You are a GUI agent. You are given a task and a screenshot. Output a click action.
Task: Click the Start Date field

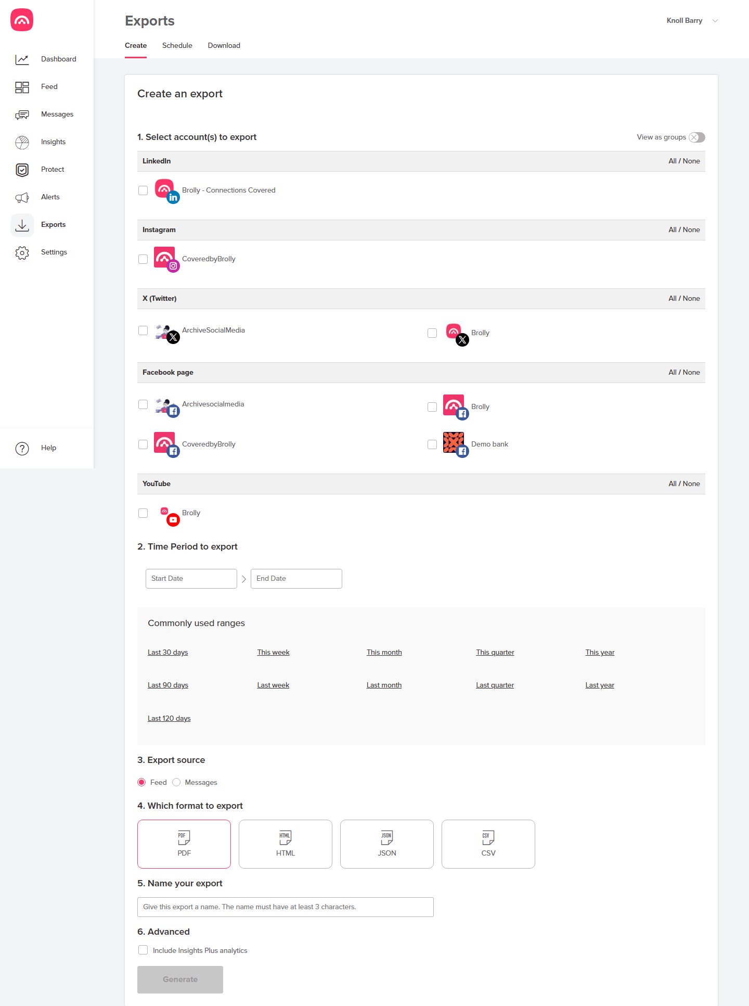pos(191,579)
